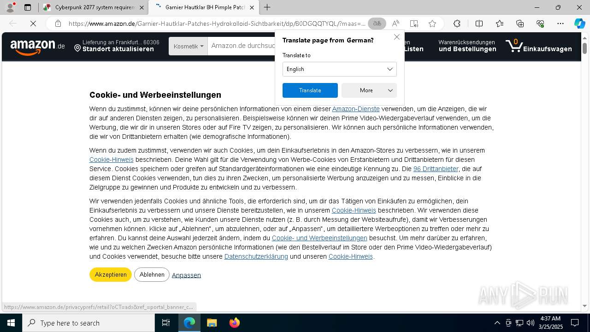Open Cookie- und Werbeeinstellungen link

(x=319, y=238)
